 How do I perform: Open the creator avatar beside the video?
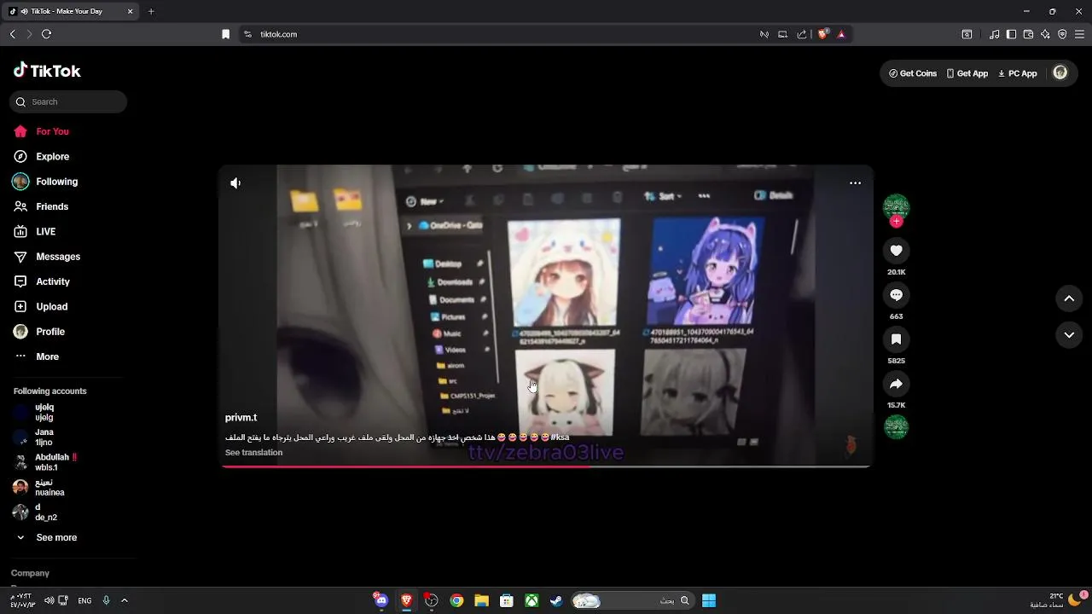[896, 207]
